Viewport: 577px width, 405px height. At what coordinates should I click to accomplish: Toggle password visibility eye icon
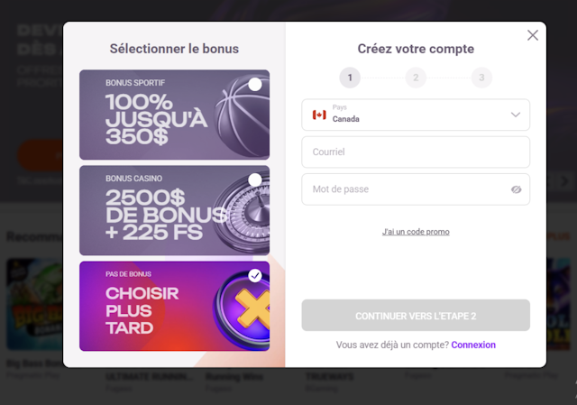coord(517,190)
